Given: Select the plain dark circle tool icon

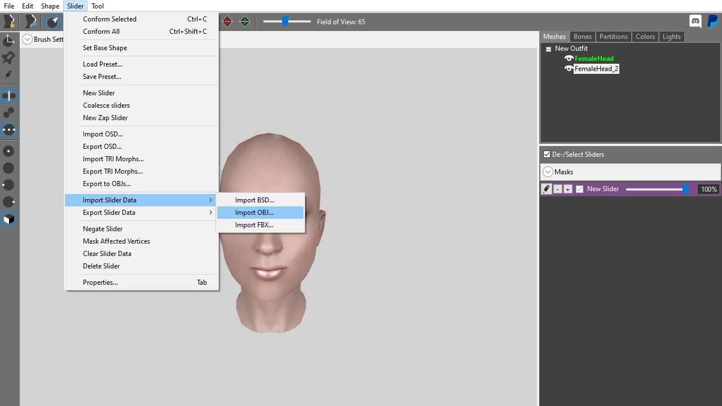Looking at the screenshot, I should click(9, 168).
